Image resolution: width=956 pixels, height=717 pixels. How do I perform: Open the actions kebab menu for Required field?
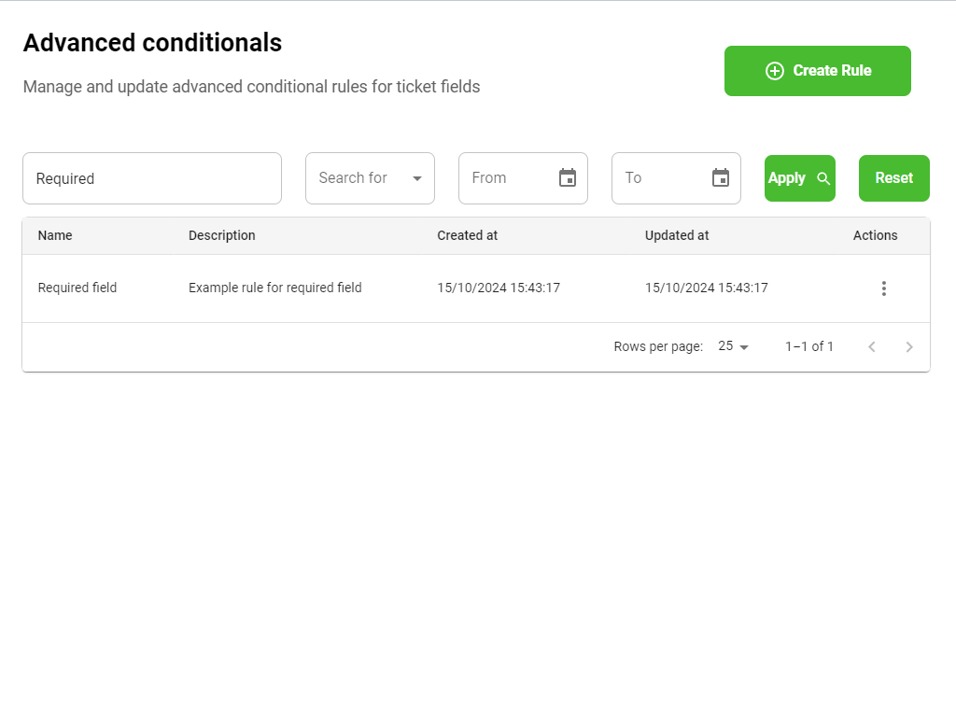(x=883, y=288)
